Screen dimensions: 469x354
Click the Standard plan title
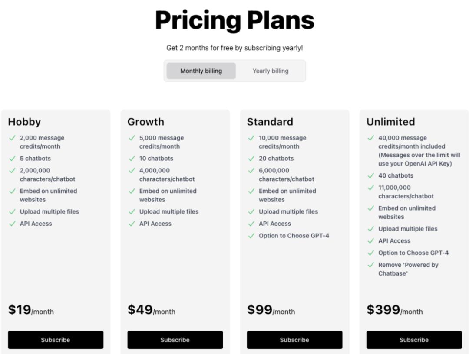point(270,122)
